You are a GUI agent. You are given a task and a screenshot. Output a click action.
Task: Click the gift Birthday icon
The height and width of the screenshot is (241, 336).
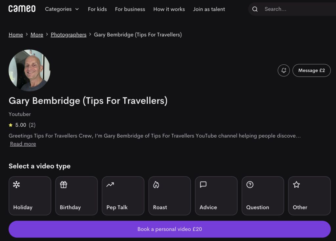click(63, 185)
